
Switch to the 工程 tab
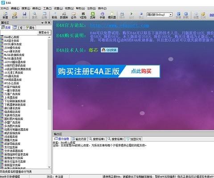[18, 28]
